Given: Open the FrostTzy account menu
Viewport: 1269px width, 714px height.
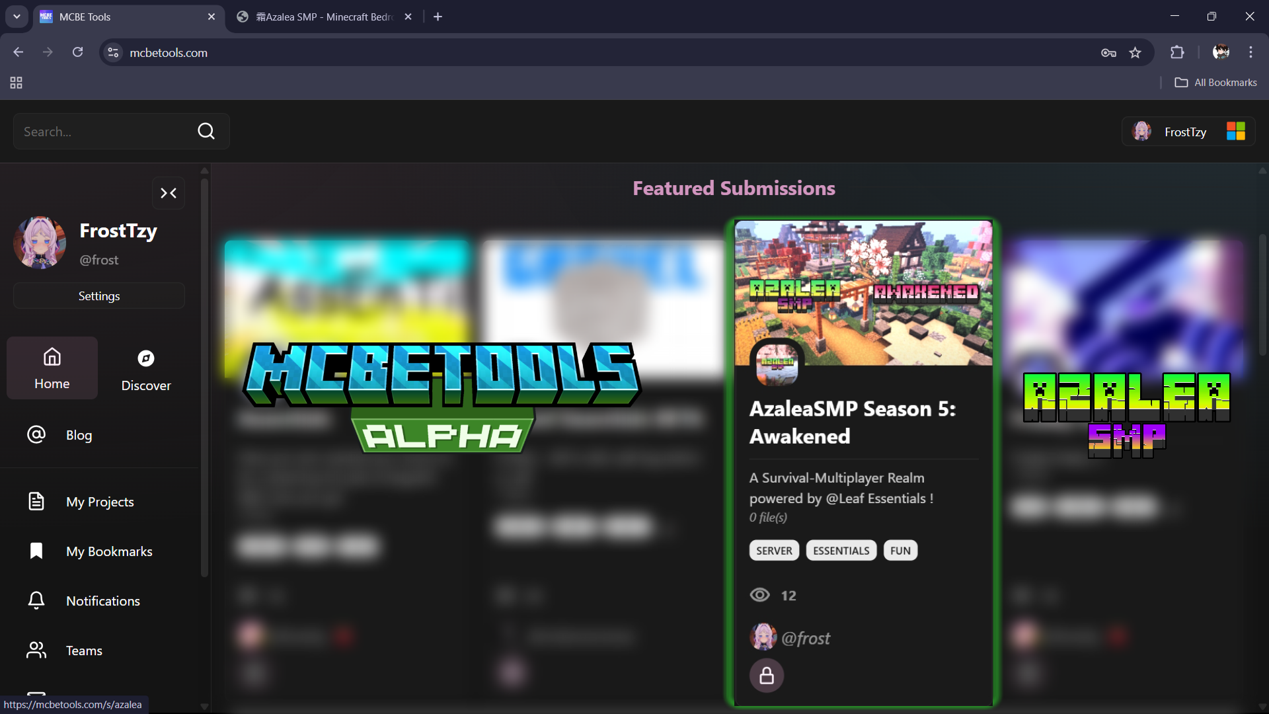Looking at the screenshot, I should pyautogui.click(x=1188, y=132).
